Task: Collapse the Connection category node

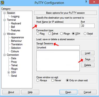Action: (x=5, y=55)
